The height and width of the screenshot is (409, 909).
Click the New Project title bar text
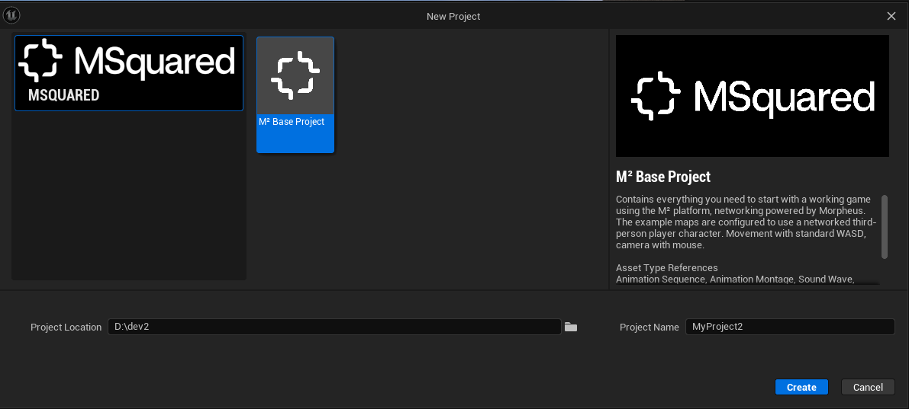coord(453,16)
